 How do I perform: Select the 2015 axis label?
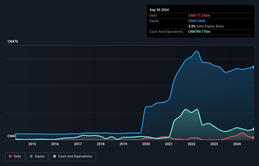[x=32, y=144]
